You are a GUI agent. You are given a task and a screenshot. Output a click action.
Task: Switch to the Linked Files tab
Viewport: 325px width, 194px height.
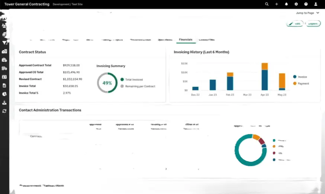pos(207,40)
